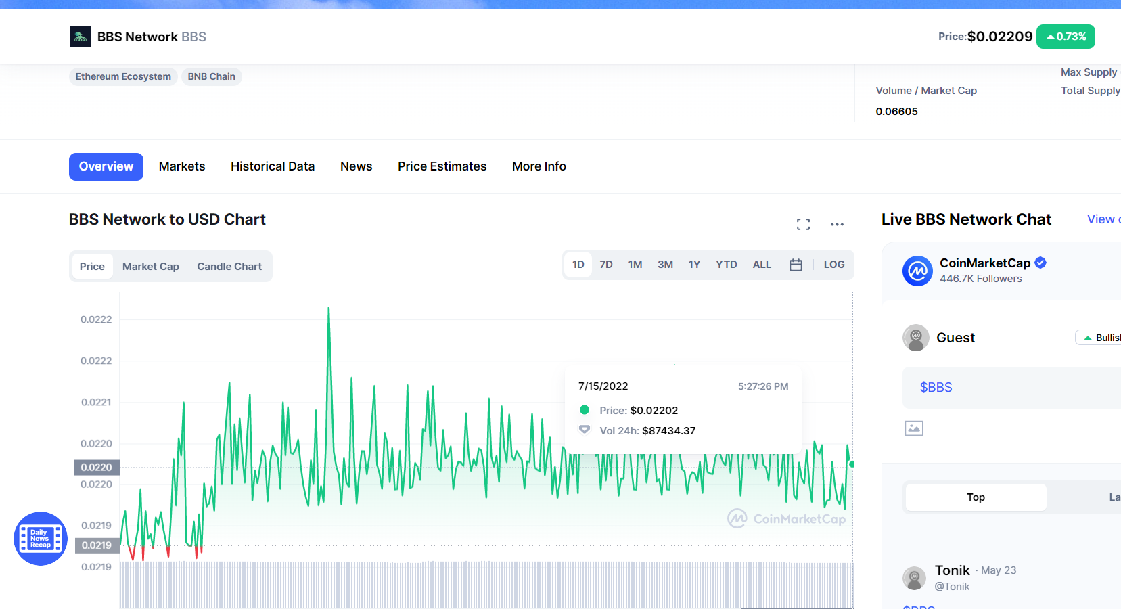Attach an image with the picture icon
Screen dimensions: 1121x609
click(914, 428)
